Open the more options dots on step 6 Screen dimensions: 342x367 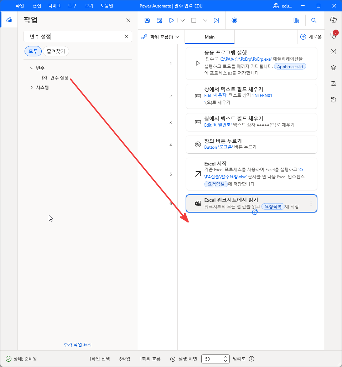coord(311,203)
